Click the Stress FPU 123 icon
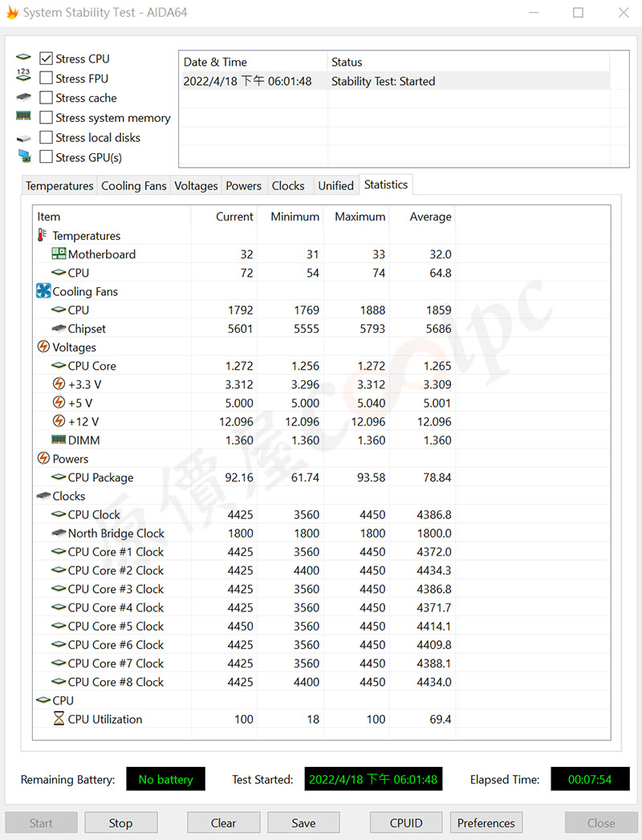 (x=23, y=75)
